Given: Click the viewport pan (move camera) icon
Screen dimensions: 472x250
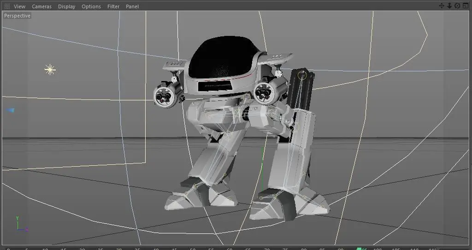Looking at the screenshot, I should click(441, 6).
